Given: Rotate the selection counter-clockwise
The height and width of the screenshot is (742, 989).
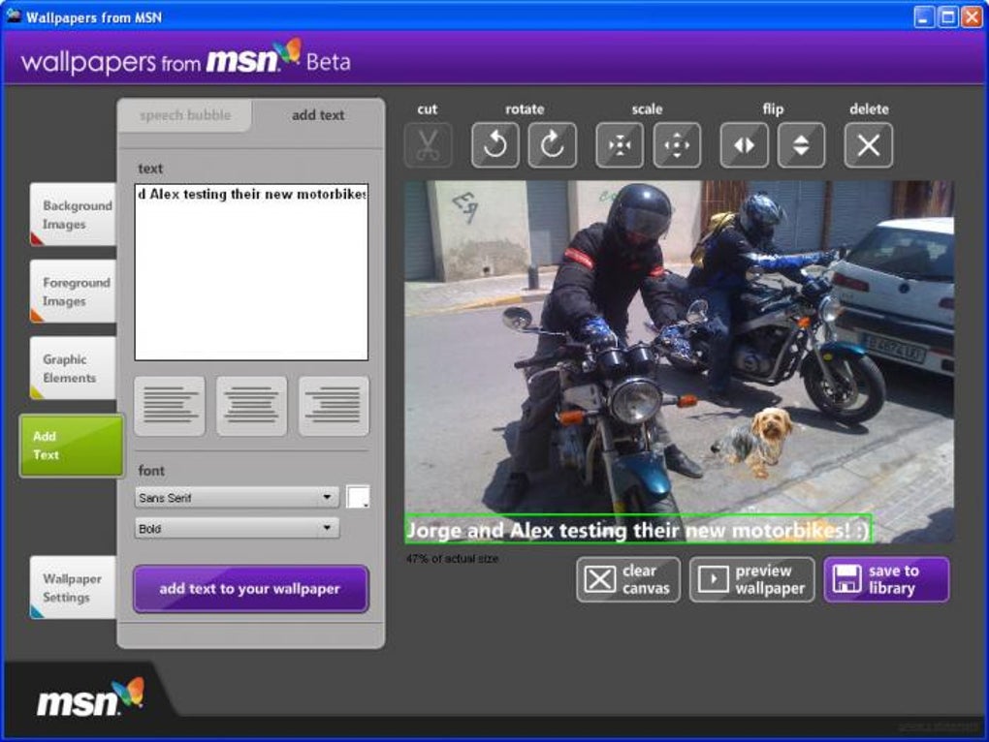Looking at the screenshot, I should click(495, 145).
